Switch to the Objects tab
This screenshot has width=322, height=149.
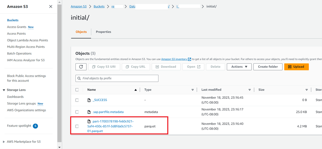coord(81,32)
